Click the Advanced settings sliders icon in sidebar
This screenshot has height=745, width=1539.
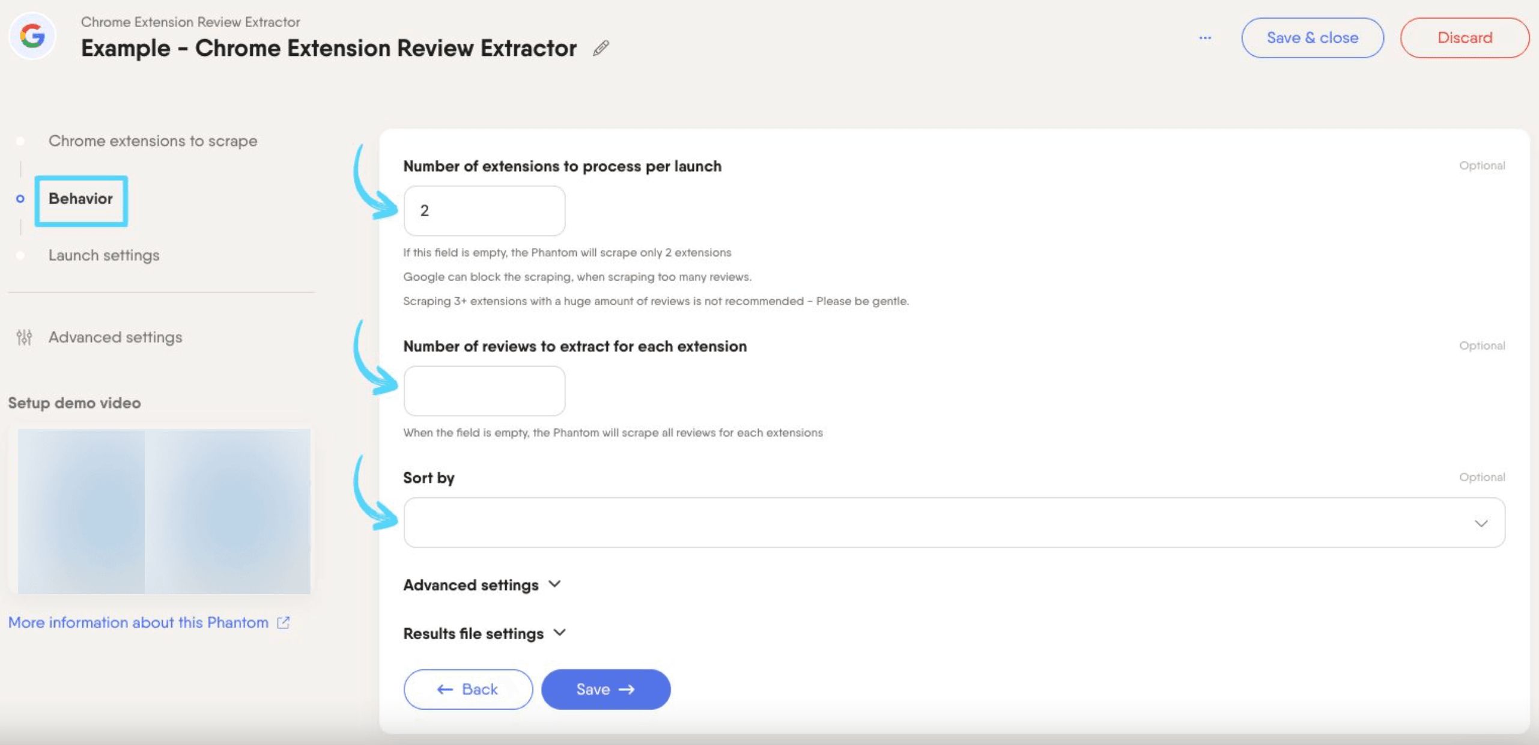point(24,338)
